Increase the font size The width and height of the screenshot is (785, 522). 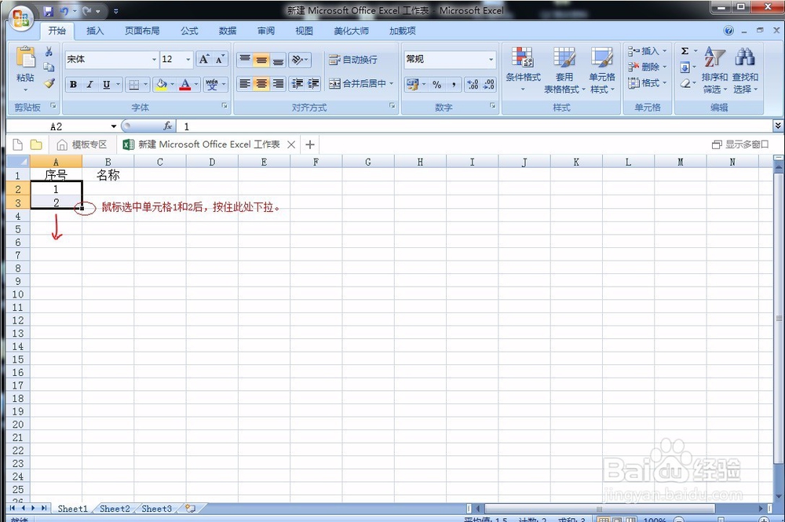click(x=204, y=59)
